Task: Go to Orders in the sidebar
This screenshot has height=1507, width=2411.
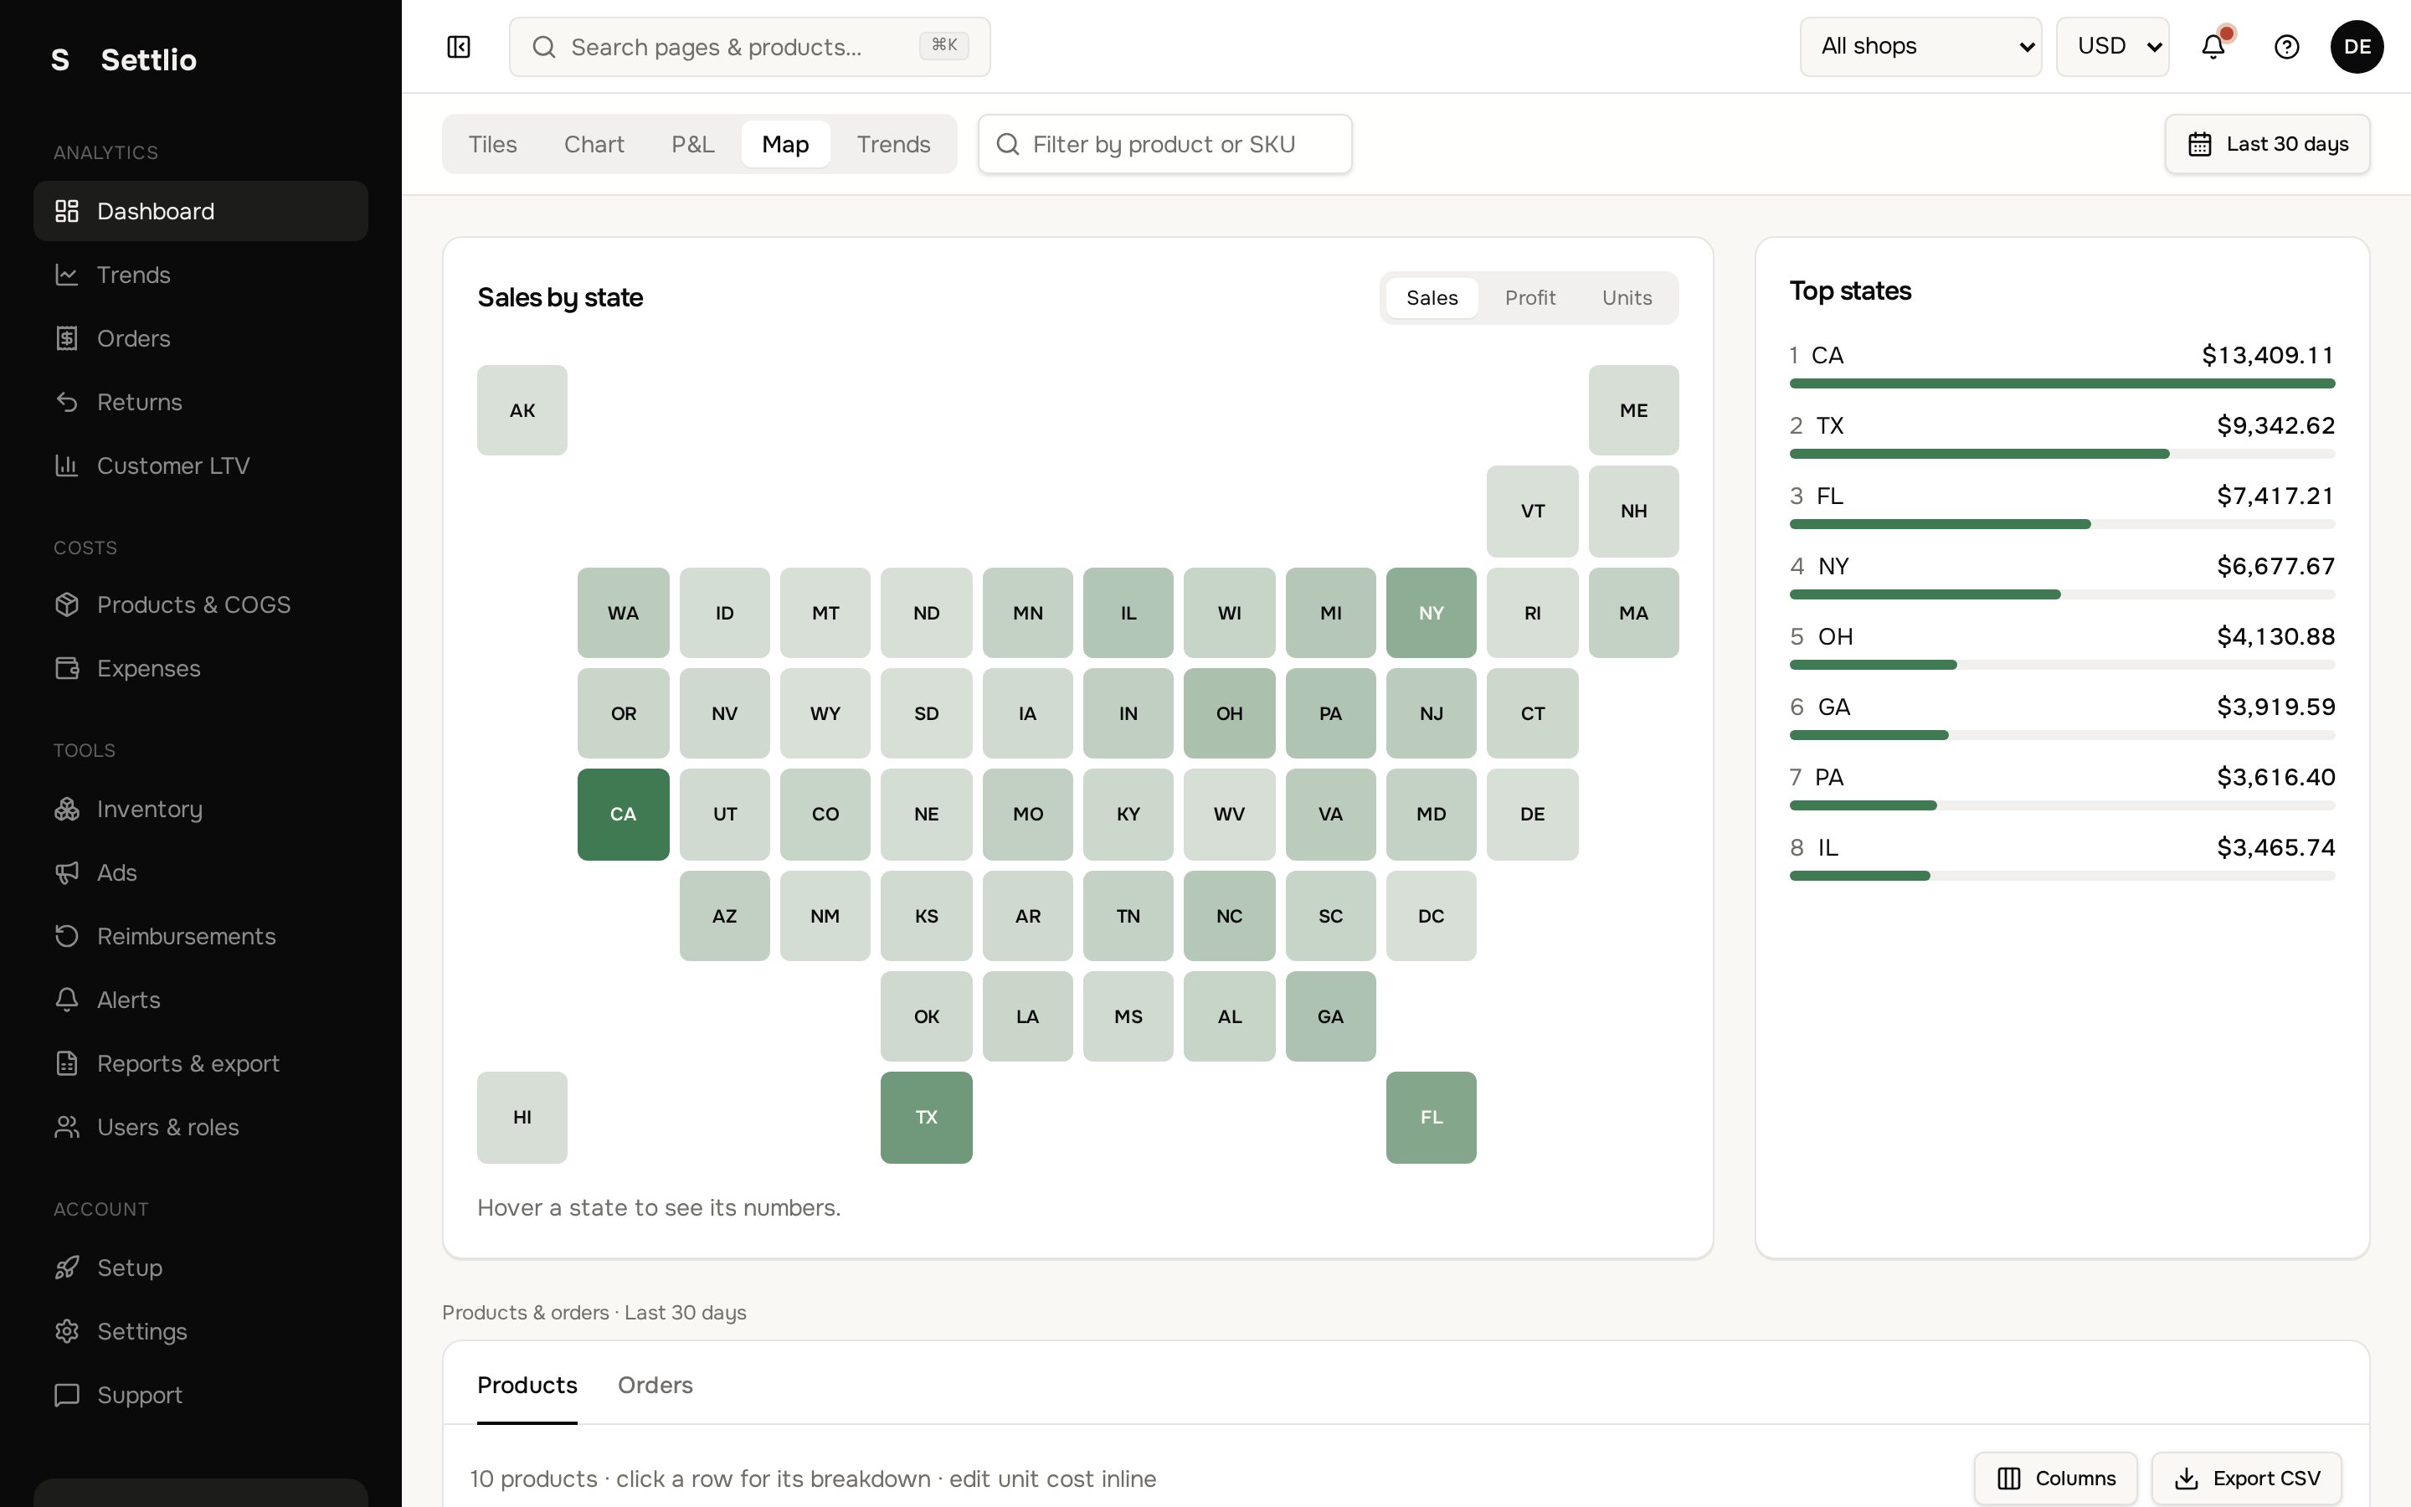Action: click(x=200, y=339)
